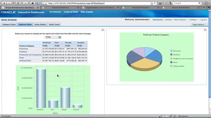
Task: Open the Page Options dropdown
Action: 199,25
